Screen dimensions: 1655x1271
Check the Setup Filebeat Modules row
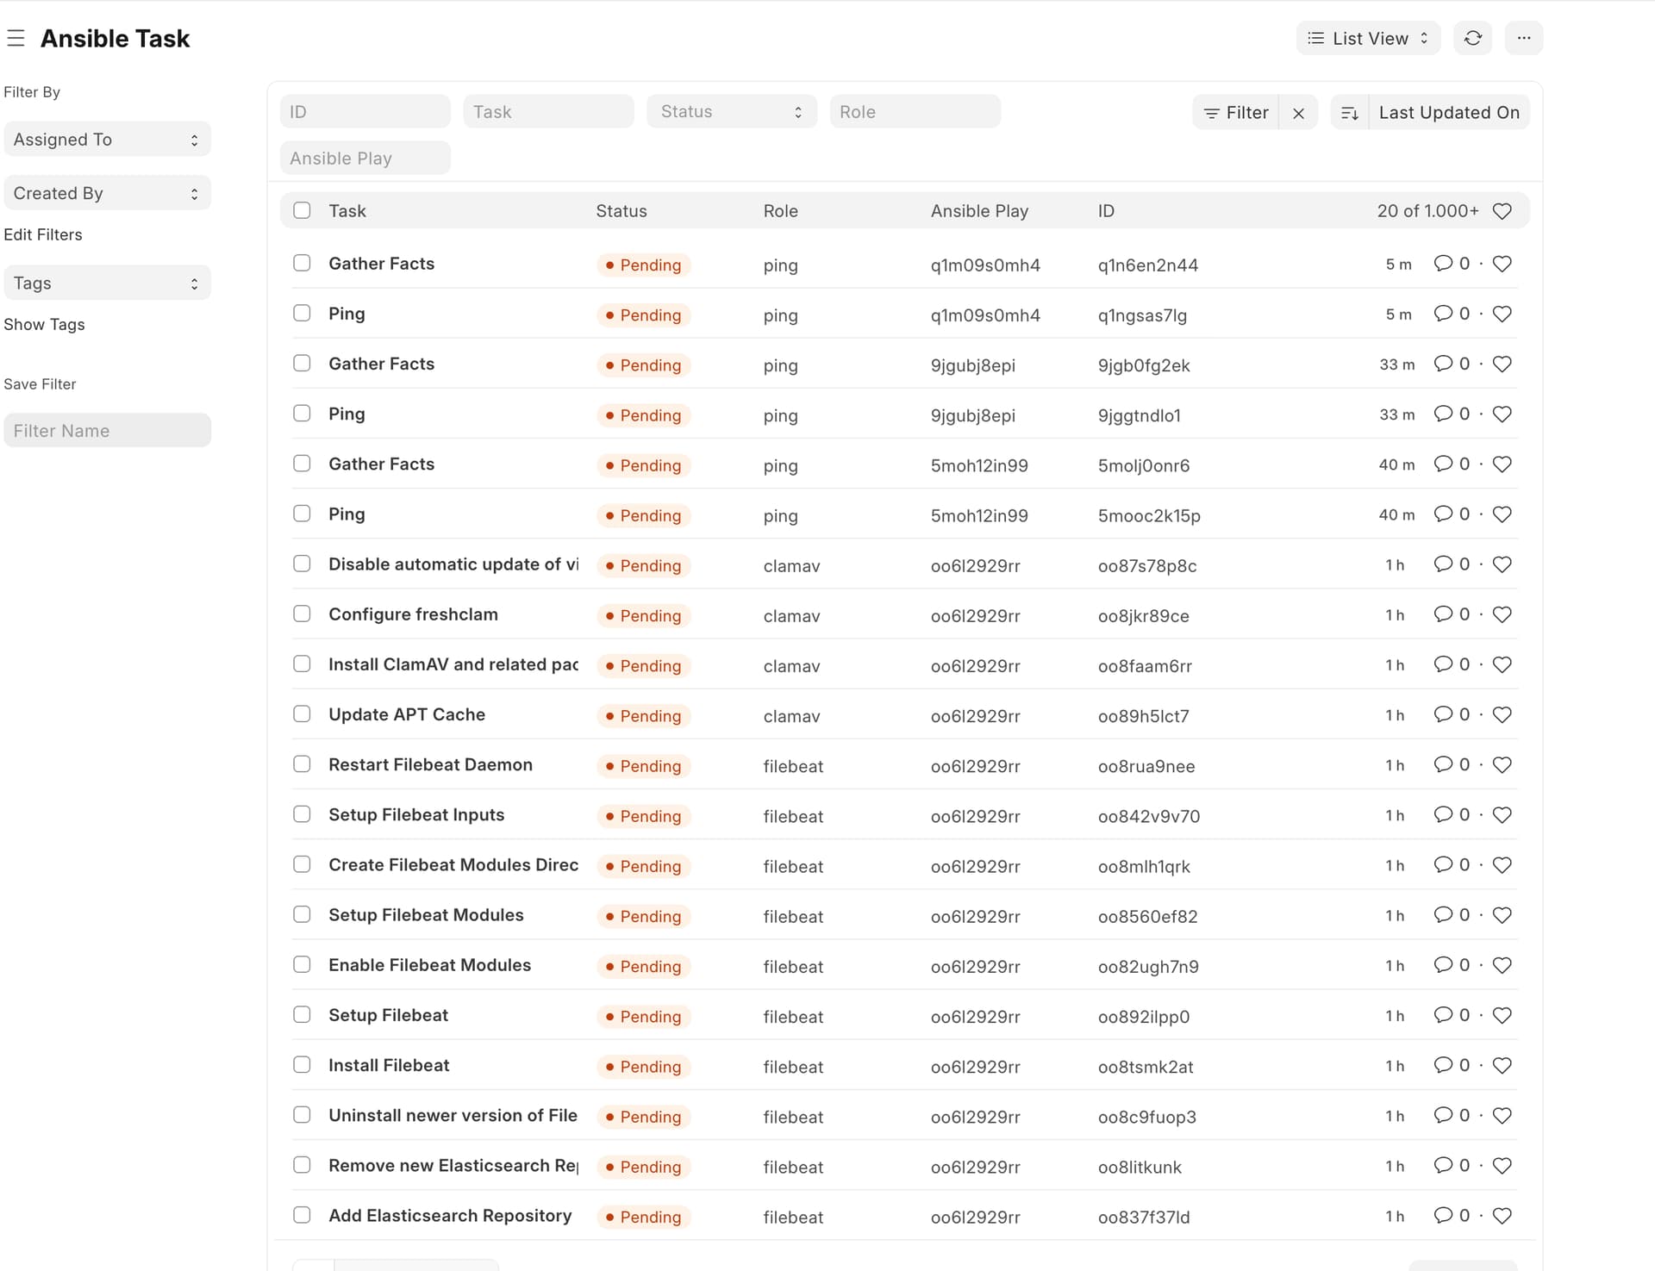click(x=302, y=914)
